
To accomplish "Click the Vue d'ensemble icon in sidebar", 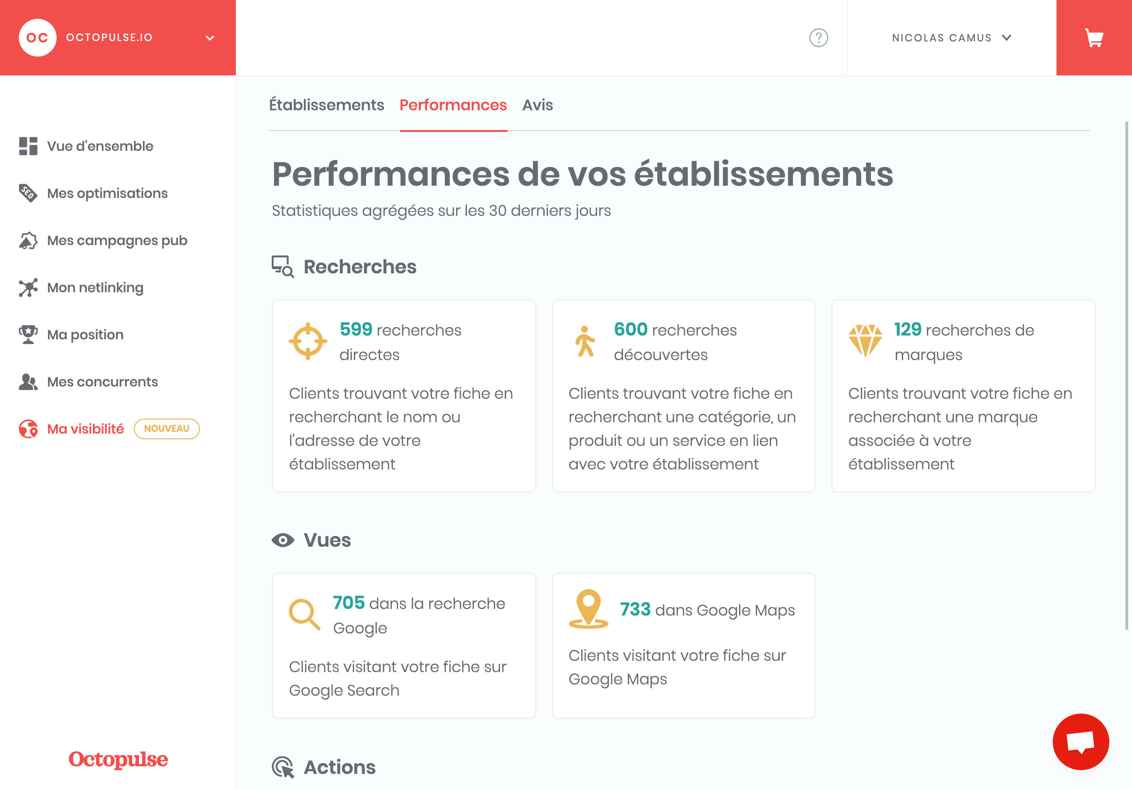I will pos(27,145).
